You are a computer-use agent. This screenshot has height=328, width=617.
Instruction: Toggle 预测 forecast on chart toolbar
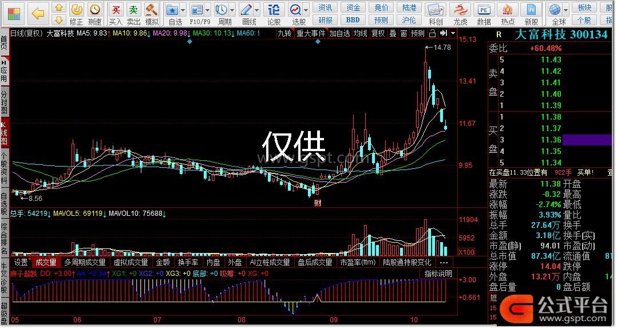click(x=417, y=33)
